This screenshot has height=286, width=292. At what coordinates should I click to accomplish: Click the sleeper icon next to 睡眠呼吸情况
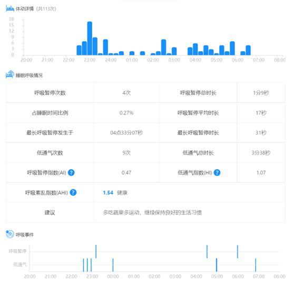tap(10, 74)
